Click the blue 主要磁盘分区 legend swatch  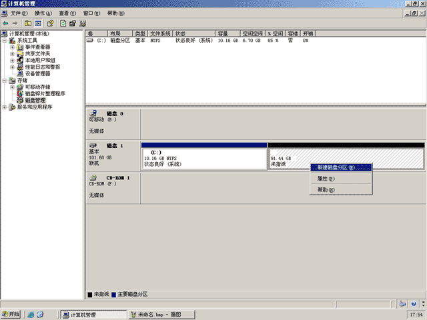[114, 295]
